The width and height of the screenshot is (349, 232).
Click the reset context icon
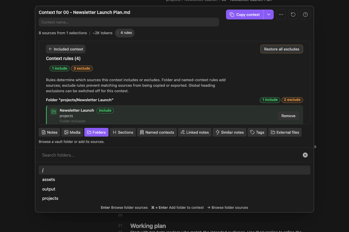tap(293, 14)
